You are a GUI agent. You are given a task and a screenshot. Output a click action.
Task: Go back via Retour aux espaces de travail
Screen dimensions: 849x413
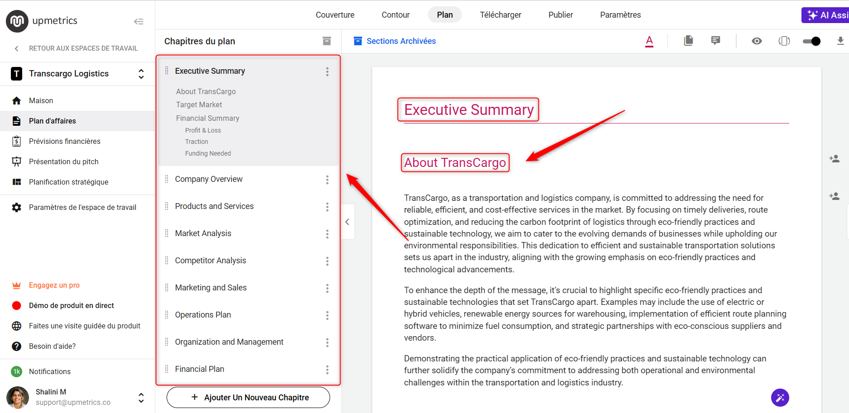pos(77,48)
